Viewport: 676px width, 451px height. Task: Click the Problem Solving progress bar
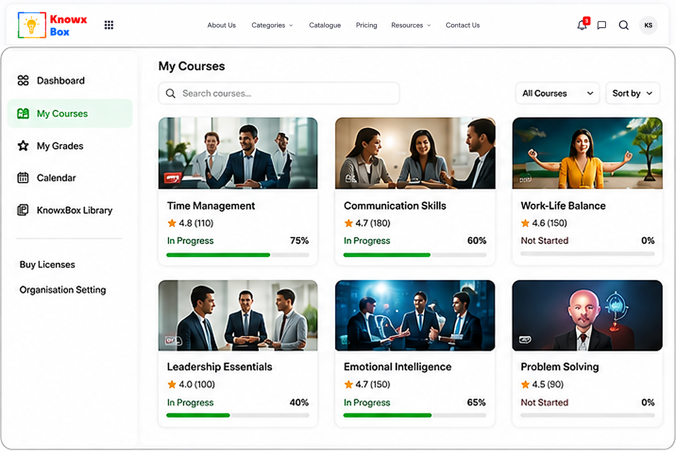pyautogui.click(x=588, y=415)
